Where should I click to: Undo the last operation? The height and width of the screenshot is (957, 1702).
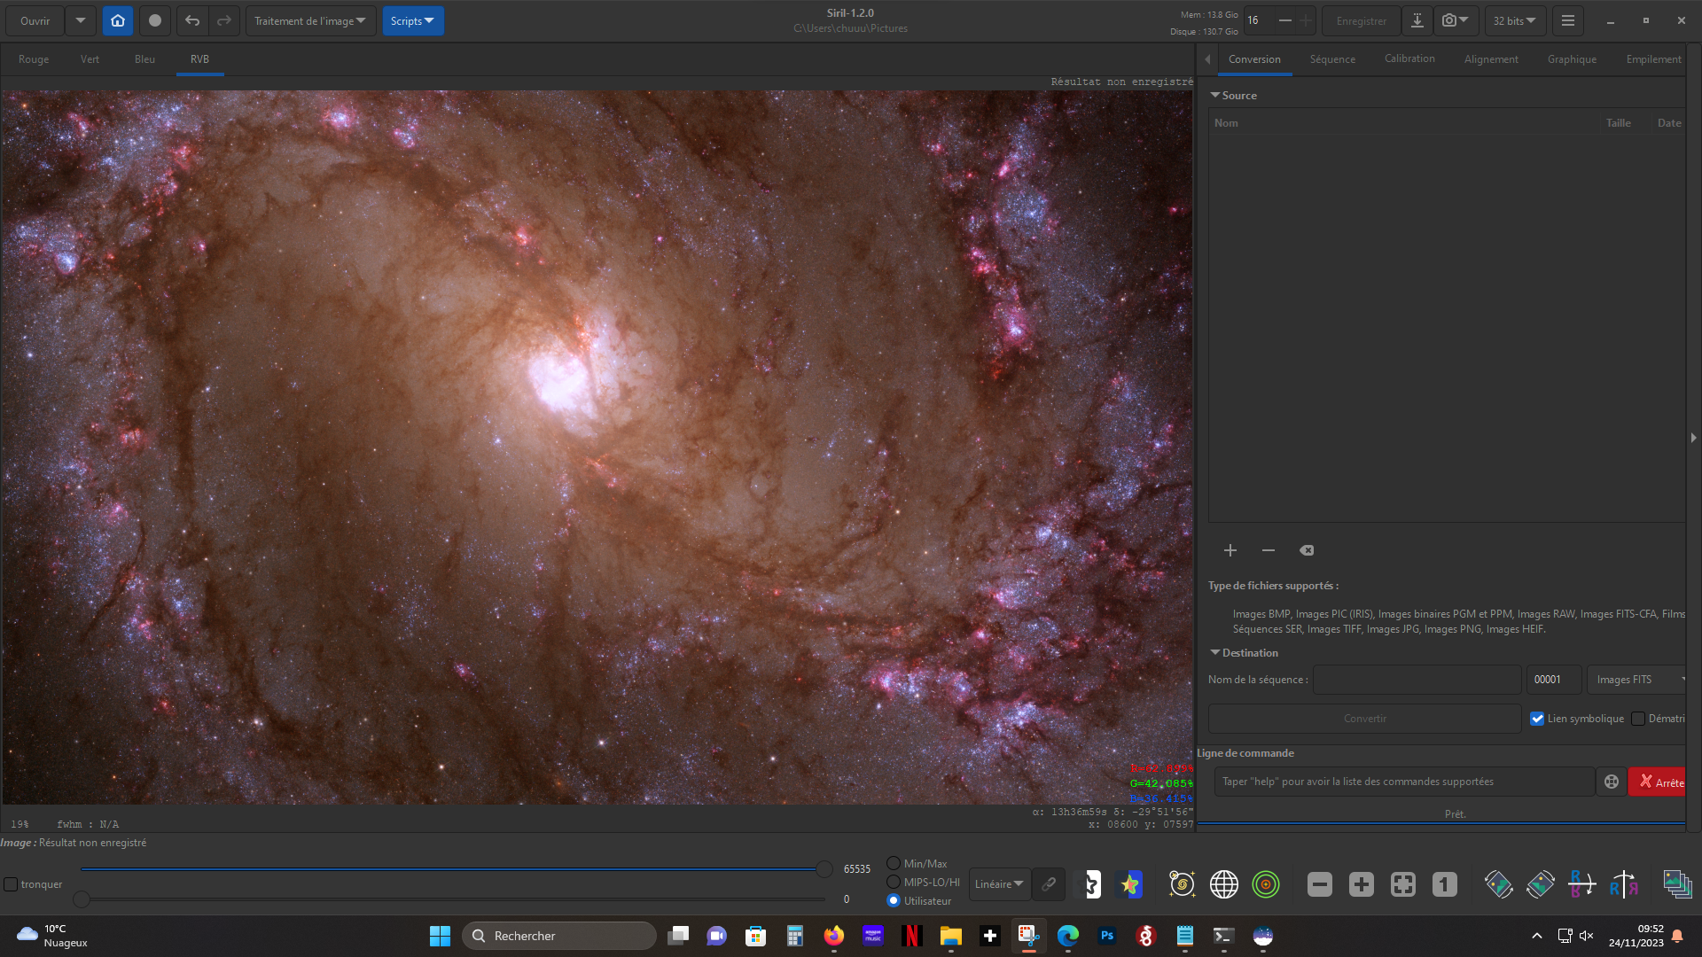(x=192, y=20)
